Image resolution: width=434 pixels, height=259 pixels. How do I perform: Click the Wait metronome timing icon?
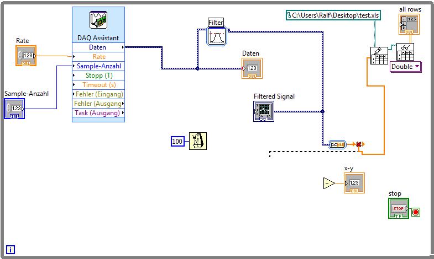(198, 141)
